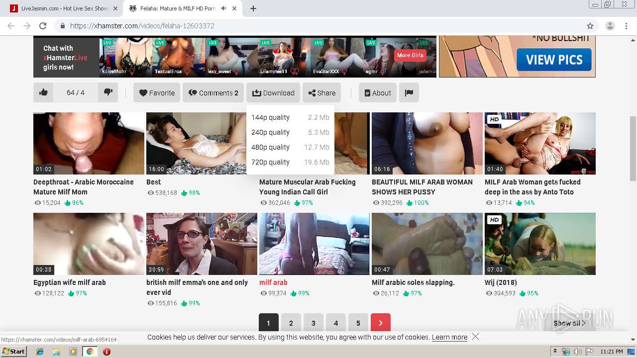637x358 pixels.
Task: Select 144p quality download
Action: [290, 117]
